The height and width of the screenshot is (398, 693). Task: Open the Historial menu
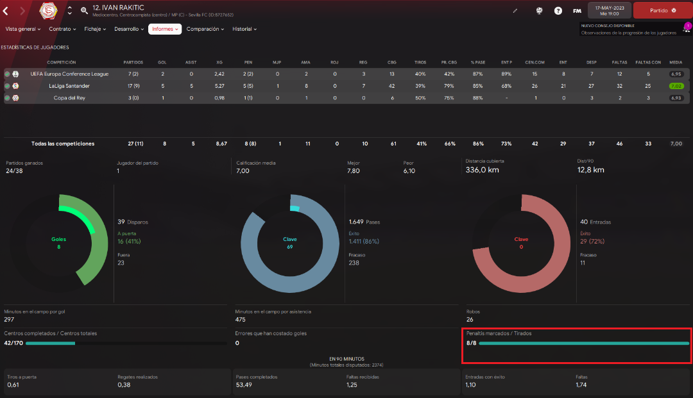(x=244, y=29)
